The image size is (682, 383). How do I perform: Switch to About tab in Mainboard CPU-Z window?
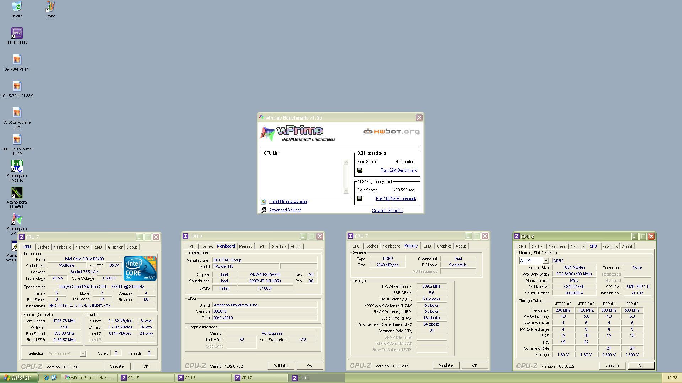click(x=296, y=246)
